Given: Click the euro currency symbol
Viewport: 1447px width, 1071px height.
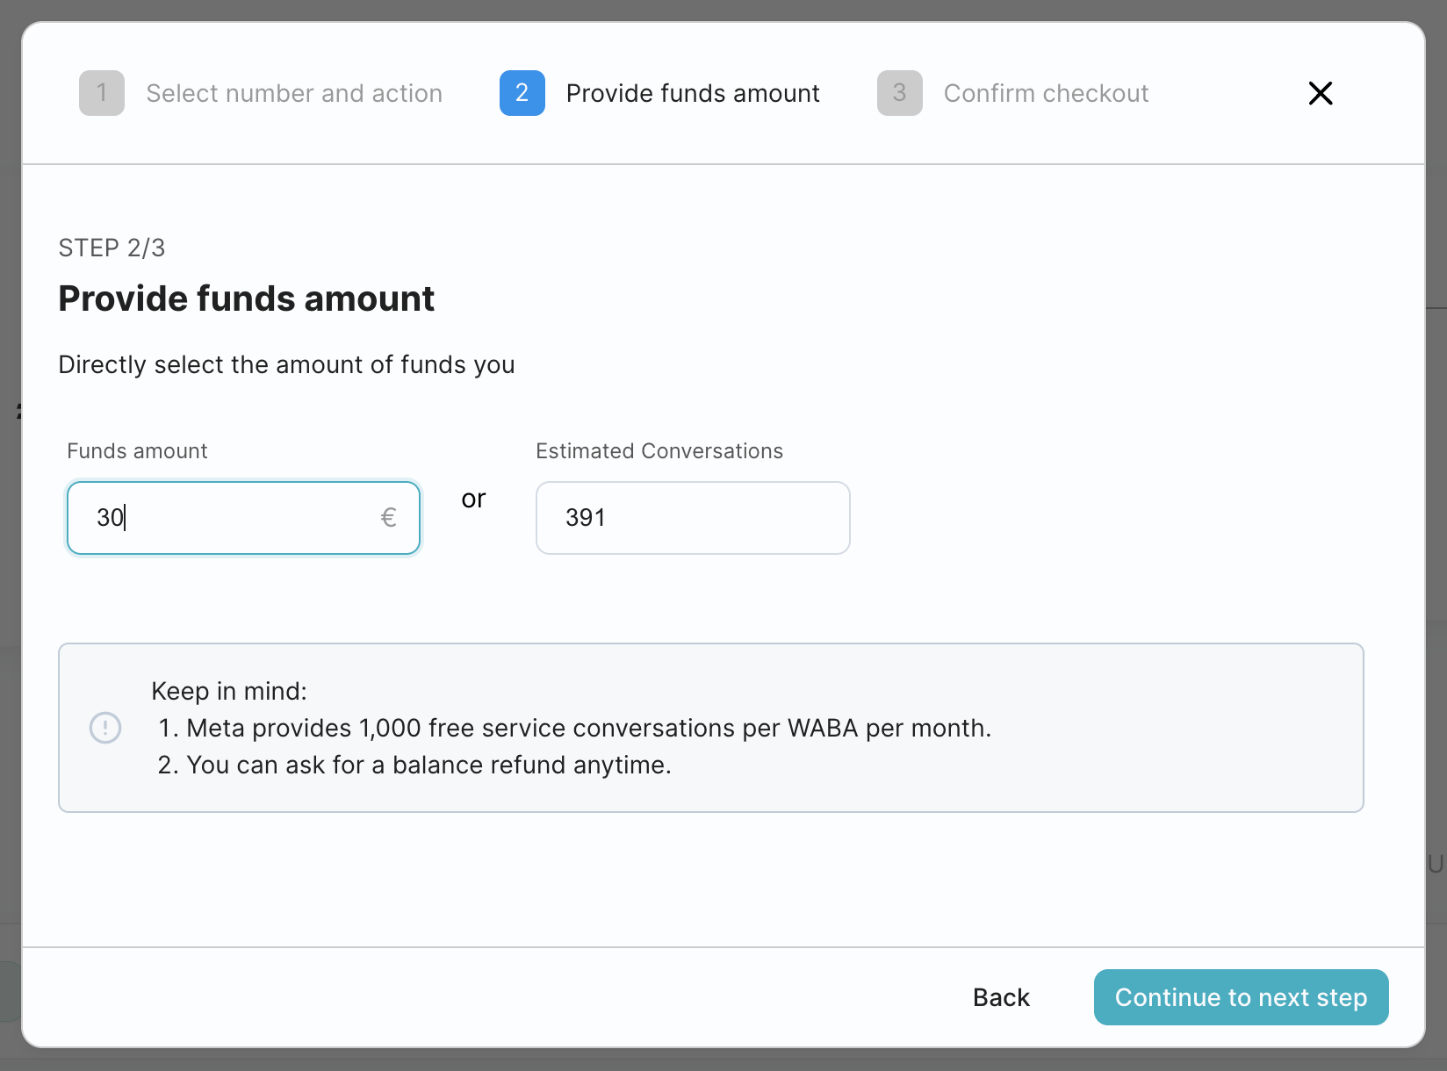Looking at the screenshot, I should pyautogui.click(x=388, y=518).
